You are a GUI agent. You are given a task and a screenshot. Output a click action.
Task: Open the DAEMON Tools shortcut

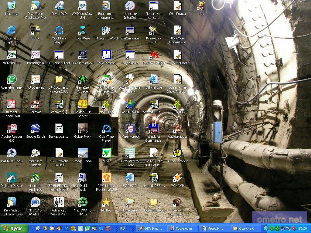[12, 153]
